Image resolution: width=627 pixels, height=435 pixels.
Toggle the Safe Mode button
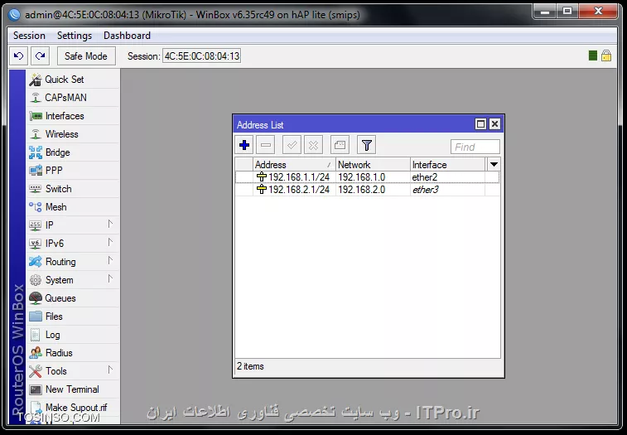pos(86,56)
